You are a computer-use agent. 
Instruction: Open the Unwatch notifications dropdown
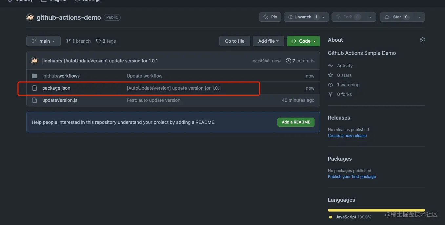(306, 17)
